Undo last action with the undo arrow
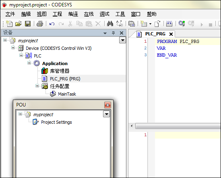 coord(52,24)
